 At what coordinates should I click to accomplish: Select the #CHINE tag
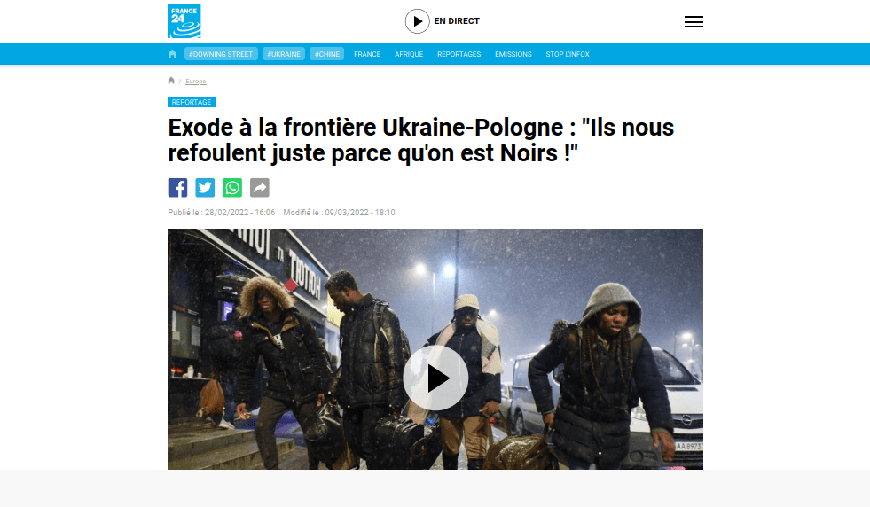coord(327,54)
